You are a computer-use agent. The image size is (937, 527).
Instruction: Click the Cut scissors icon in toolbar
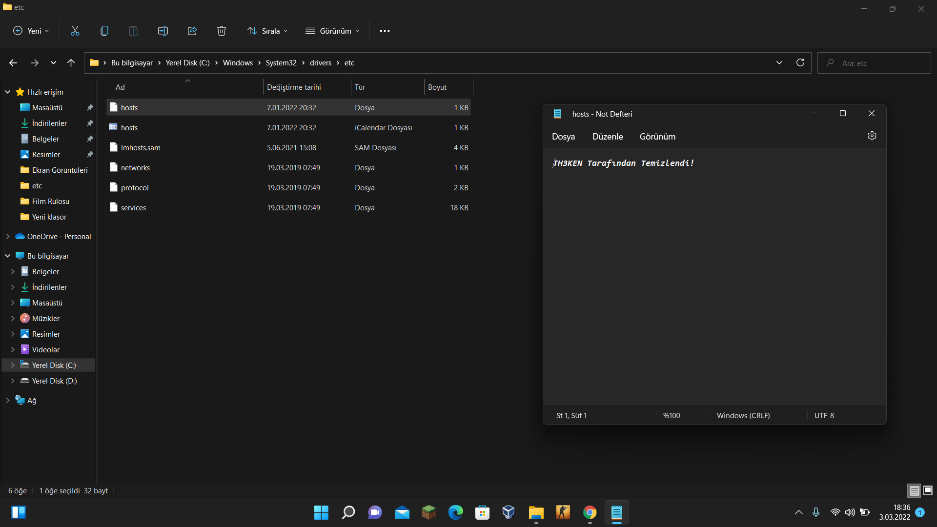[75, 31]
